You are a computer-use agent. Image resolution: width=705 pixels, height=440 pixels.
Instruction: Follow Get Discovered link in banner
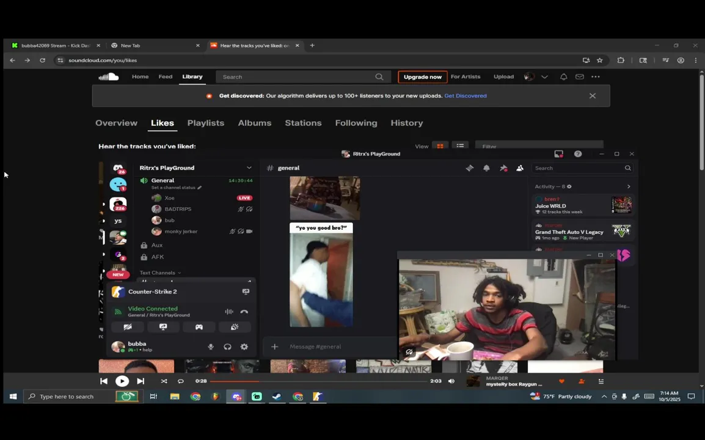point(466,96)
